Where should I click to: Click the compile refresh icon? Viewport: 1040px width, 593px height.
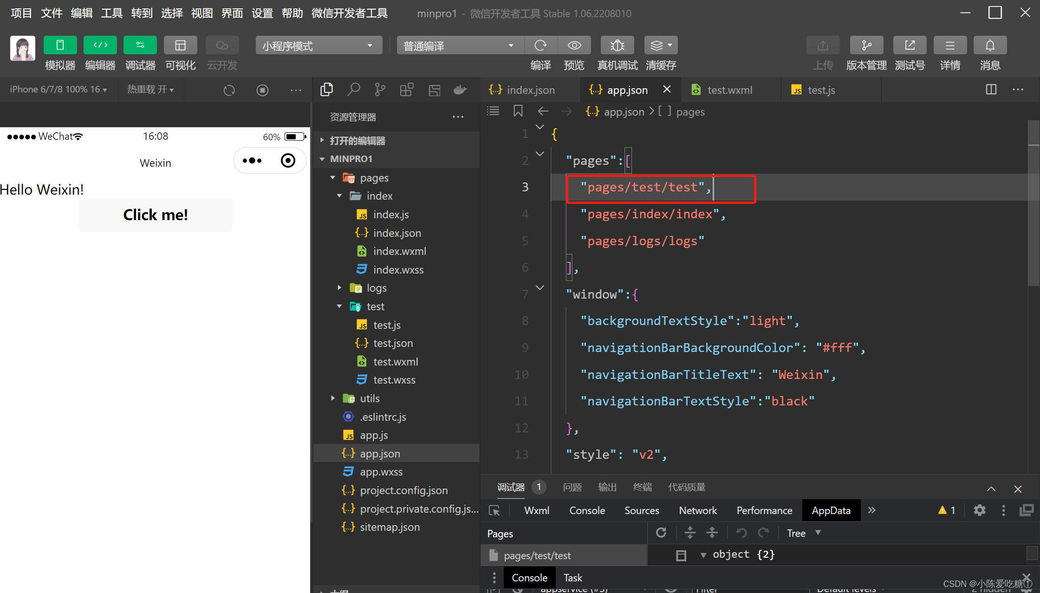(x=540, y=46)
